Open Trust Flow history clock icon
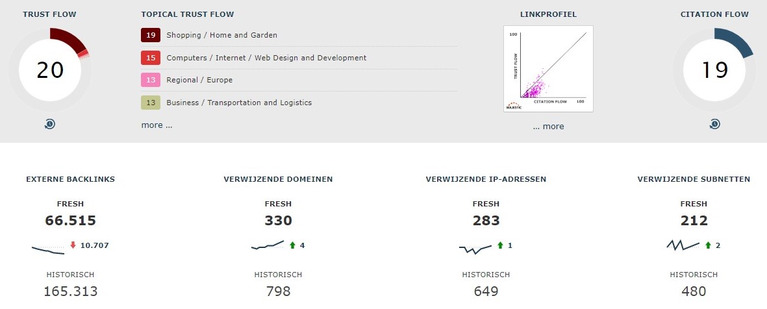767x309 pixels. [x=49, y=124]
